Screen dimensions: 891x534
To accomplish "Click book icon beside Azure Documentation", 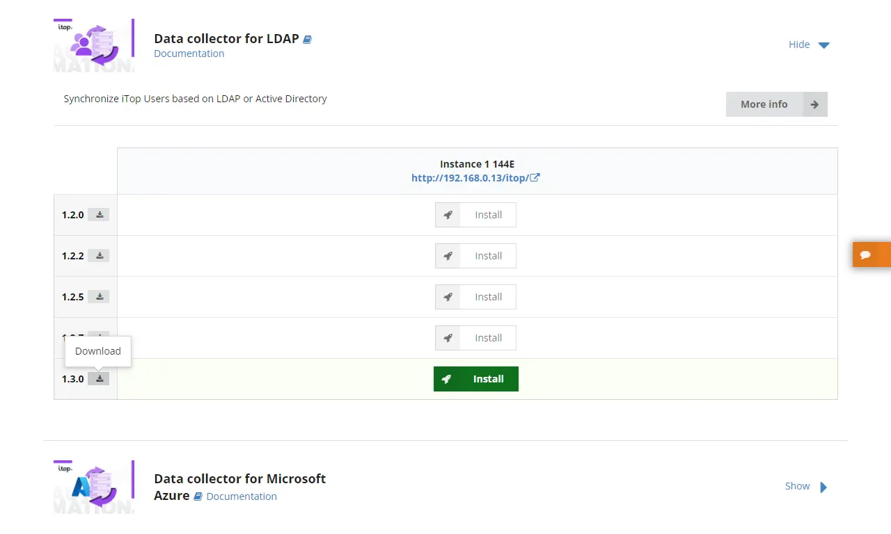I will [x=198, y=496].
